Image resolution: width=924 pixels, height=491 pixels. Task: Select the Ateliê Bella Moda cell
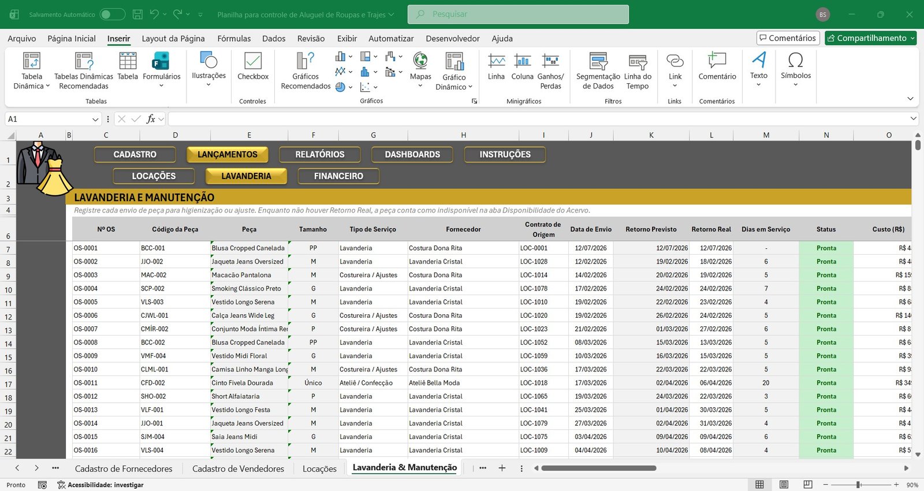(463, 383)
